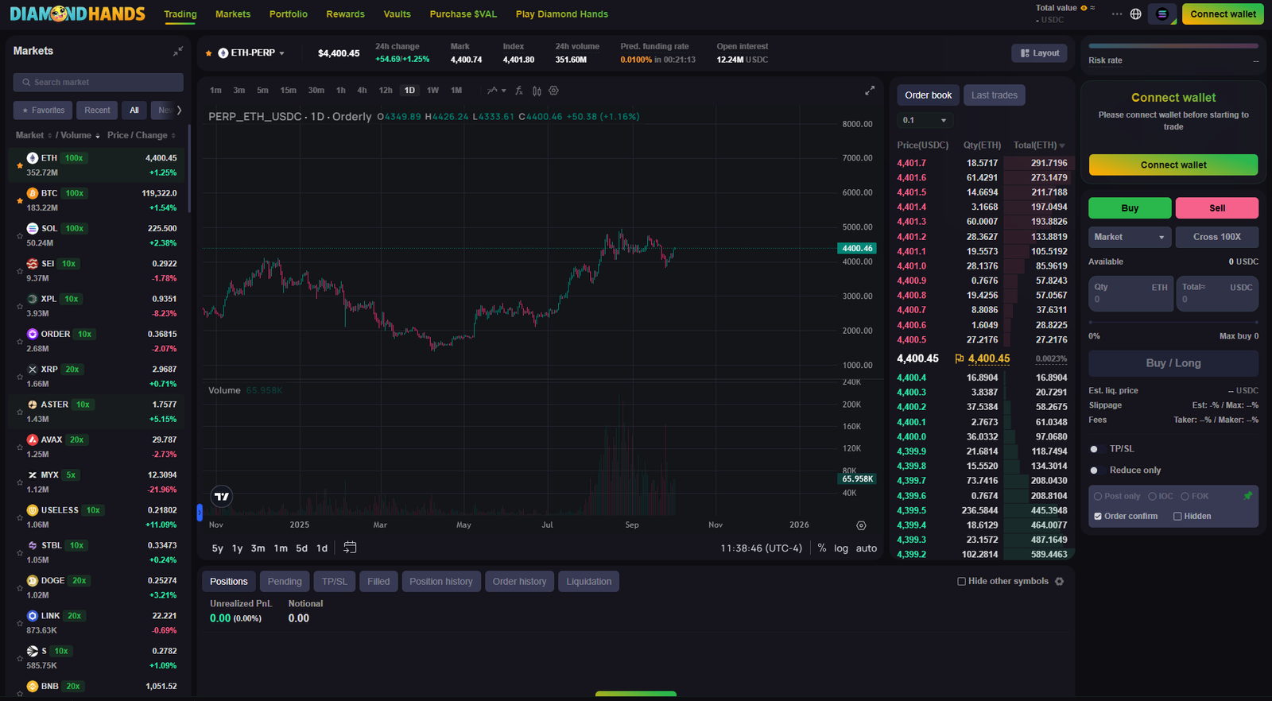
Task: Switch to the Last trades tab
Action: 994,95
